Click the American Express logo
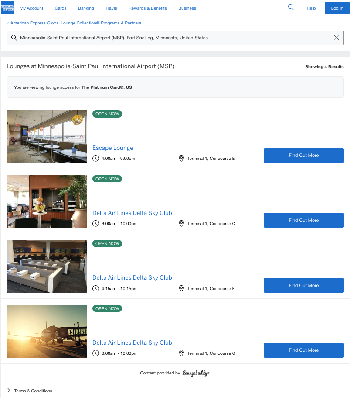The width and height of the screenshot is (350, 398). click(7, 8)
